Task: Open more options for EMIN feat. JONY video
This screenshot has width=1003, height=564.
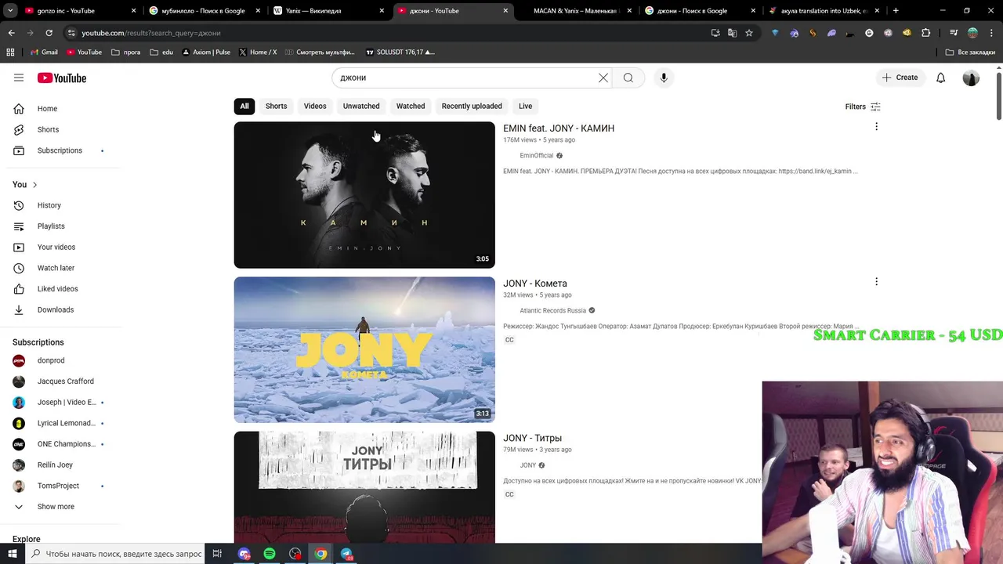Action: [x=876, y=127]
